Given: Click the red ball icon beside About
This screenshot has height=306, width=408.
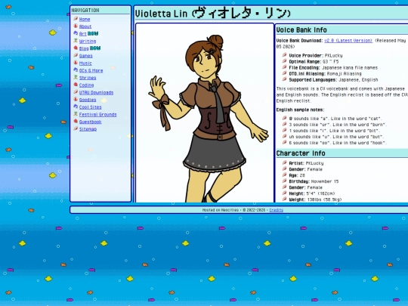Looking at the screenshot, I should click(x=76, y=26).
